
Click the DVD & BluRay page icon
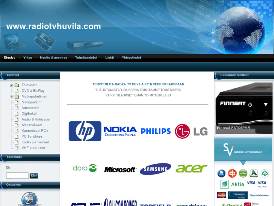pyautogui.click(x=17, y=91)
